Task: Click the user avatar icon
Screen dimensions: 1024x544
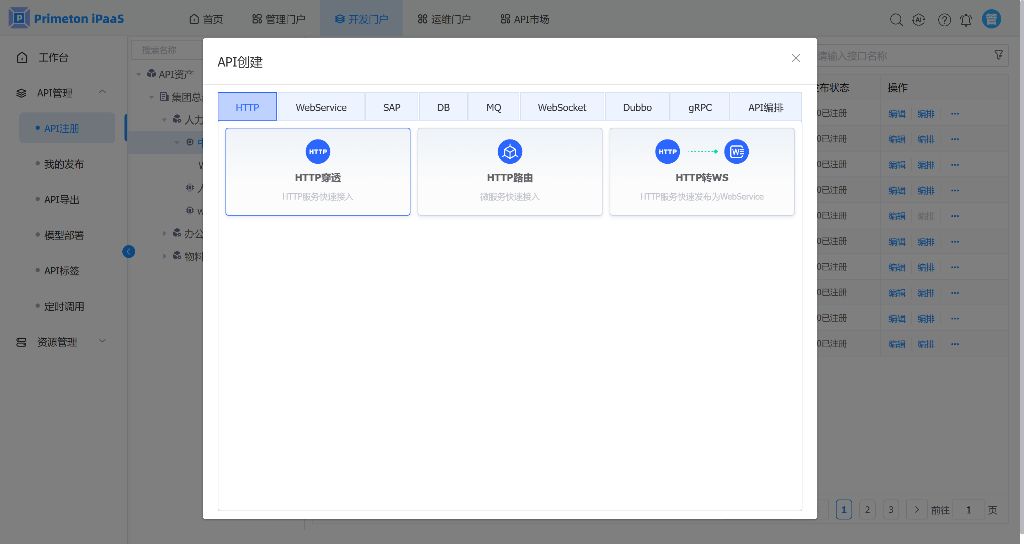Action: coord(991,19)
